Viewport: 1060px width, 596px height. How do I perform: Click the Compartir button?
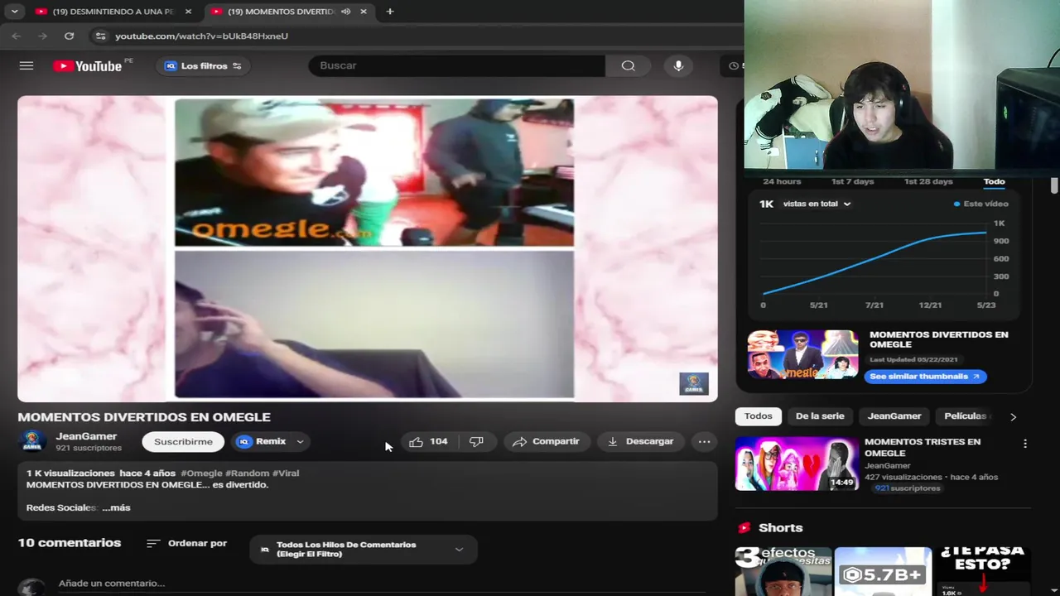[x=546, y=441]
